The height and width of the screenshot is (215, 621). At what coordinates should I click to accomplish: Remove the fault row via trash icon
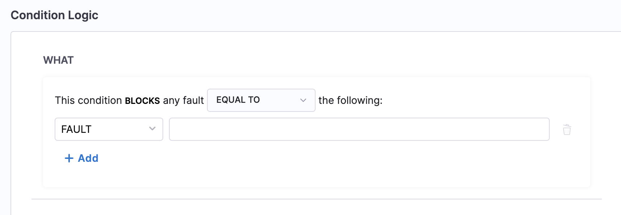point(567,129)
